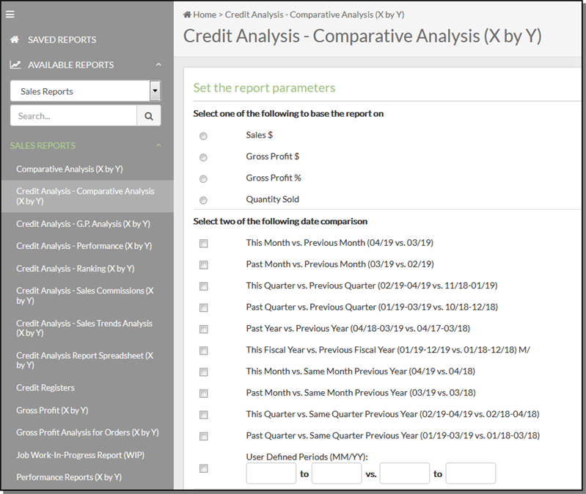This screenshot has height=494, width=586.
Task: Open Credit Analysis - Ranking report
Action: click(75, 269)
